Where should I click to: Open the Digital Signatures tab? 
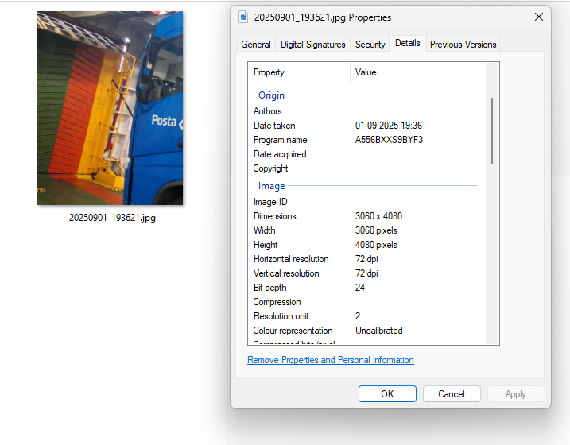(312, 44)
